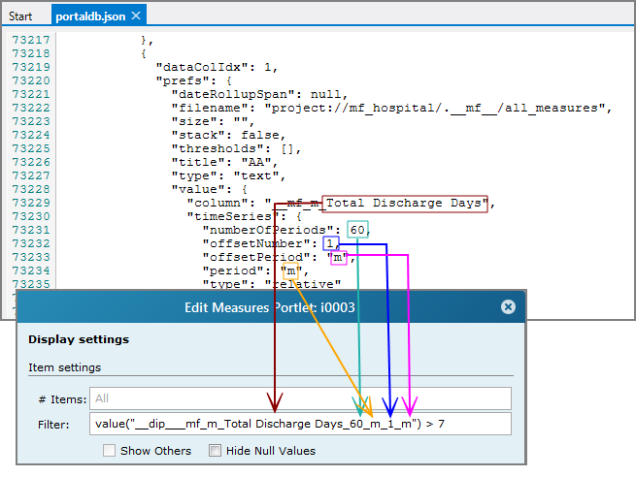This screenshot has height=477, width=636.
Task: Click the boxed 'Total Discharge Days' text
Action: pos(405,203)
